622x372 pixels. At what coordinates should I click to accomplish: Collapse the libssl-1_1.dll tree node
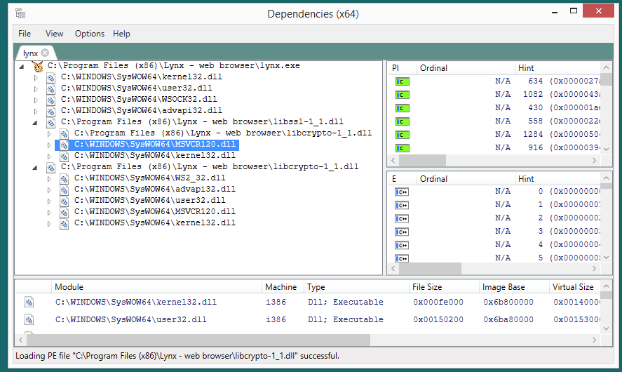36,122
